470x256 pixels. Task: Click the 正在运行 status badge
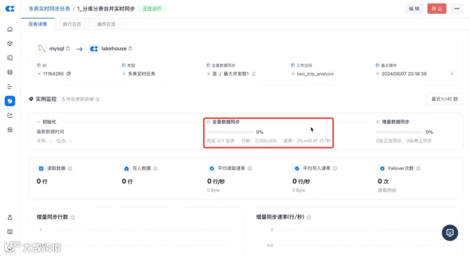(152, 9)
